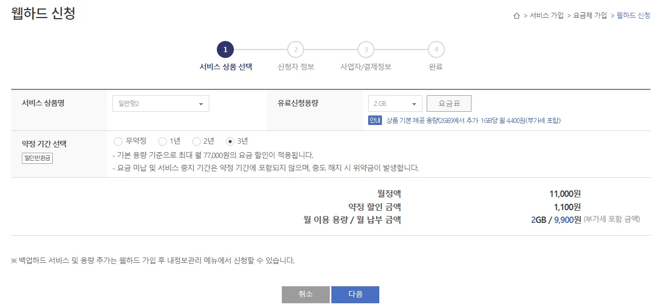This screenshot has width=659, height=307.
Task: Open the 유료신청용량 dropdown showing 2 GB
Action: click(394, 103)
